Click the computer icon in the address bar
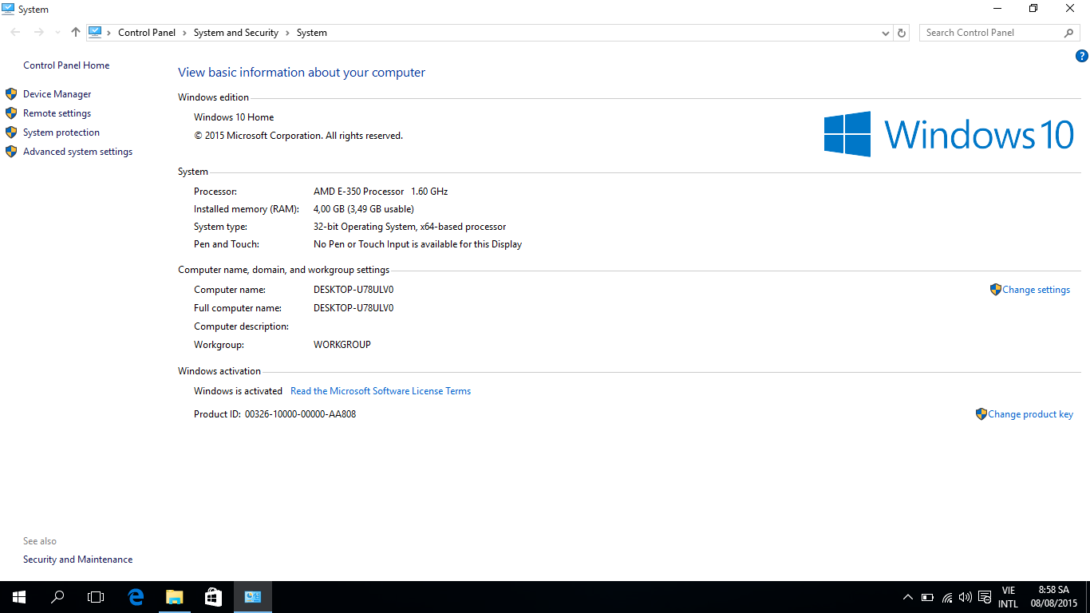 click(x=96, y=33)
